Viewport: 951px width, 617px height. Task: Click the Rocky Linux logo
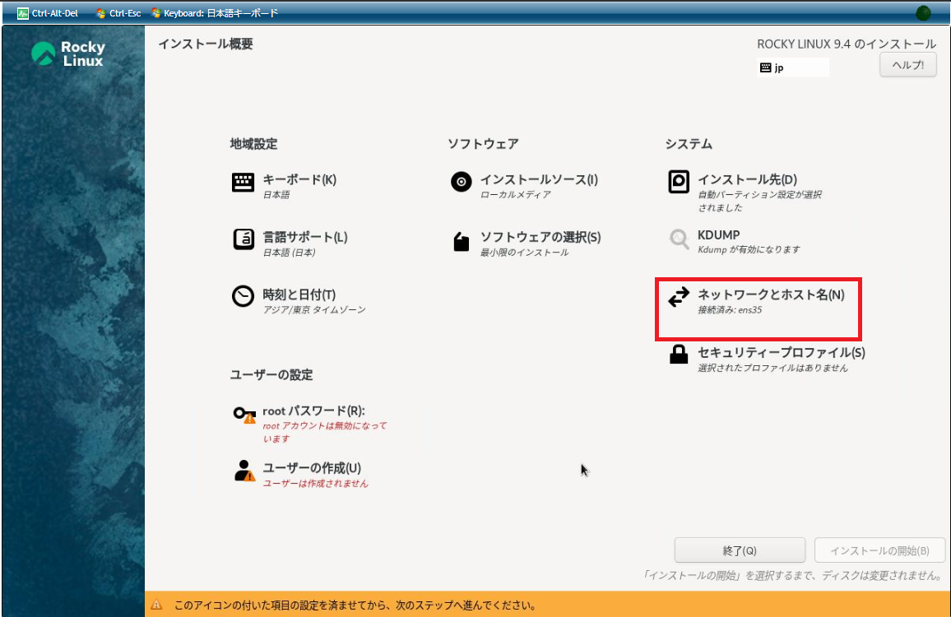click(67, 54)
